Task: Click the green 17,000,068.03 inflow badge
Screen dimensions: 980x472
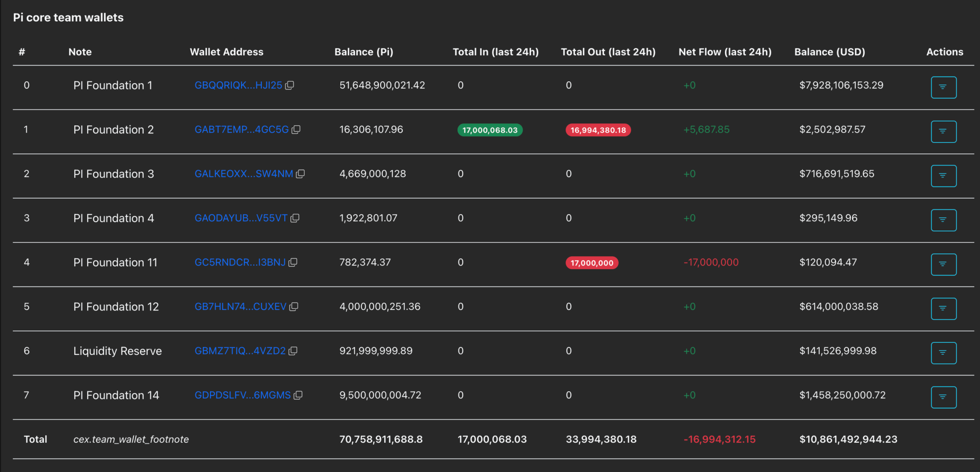Action: click(x=489, y=130)
